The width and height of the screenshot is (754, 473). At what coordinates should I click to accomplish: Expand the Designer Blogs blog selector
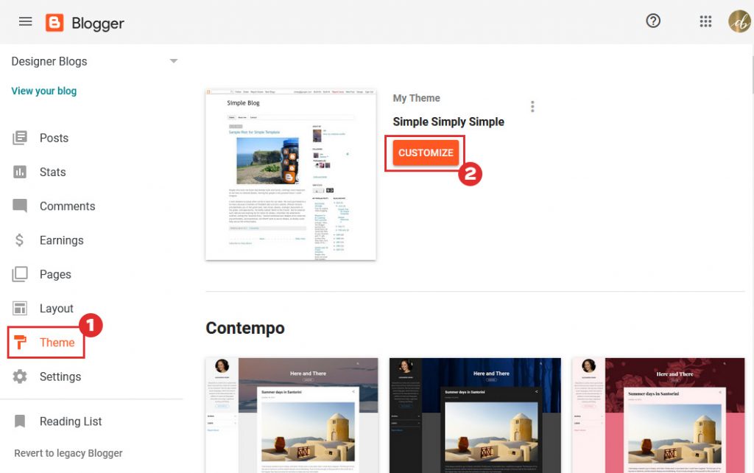(174, 61)
